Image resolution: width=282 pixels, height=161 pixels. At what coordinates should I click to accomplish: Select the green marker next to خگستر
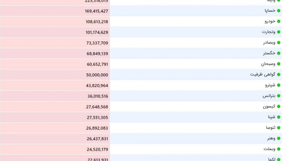click(279, 53)
